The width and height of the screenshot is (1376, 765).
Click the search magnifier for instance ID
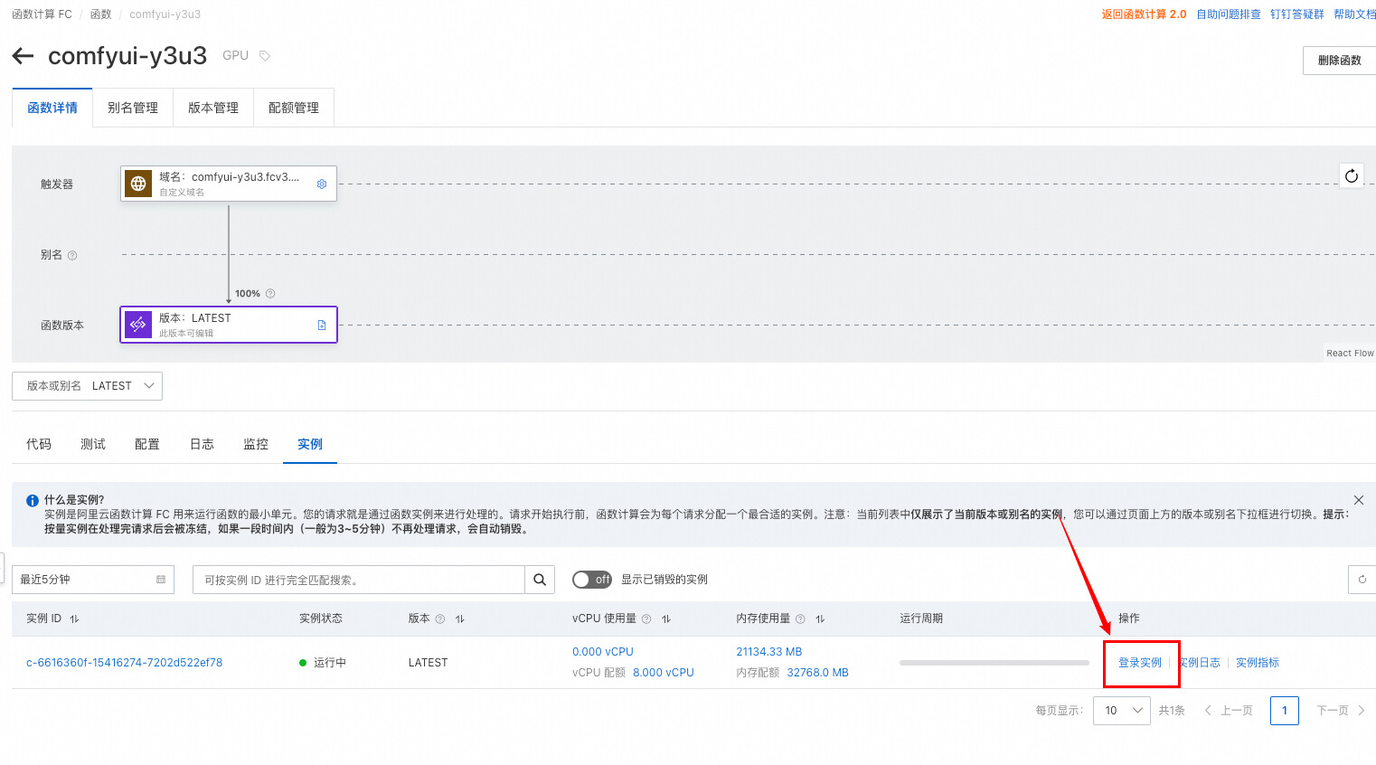click(x=540, y=580)
